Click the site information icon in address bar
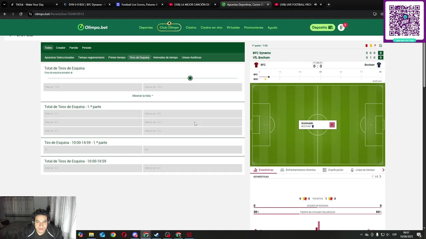 (30, 14)
